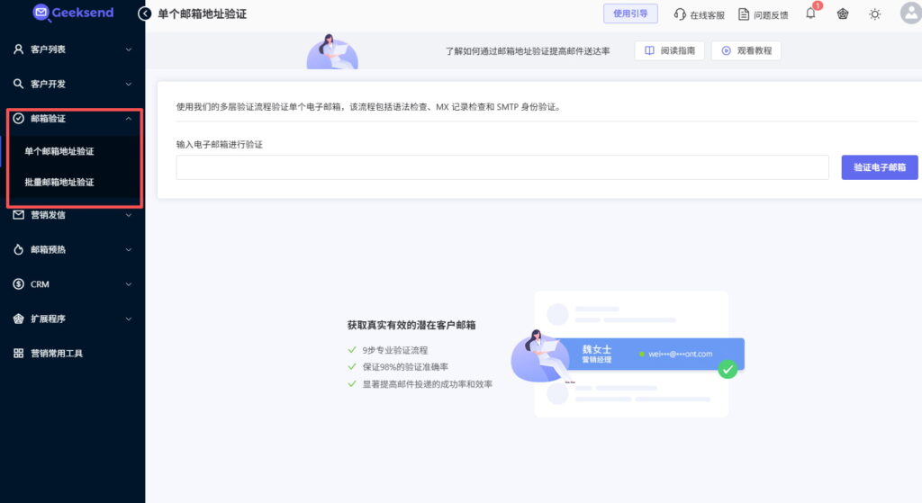Click the 扩展程序 icon in sidebar

[x=19, y=319]
